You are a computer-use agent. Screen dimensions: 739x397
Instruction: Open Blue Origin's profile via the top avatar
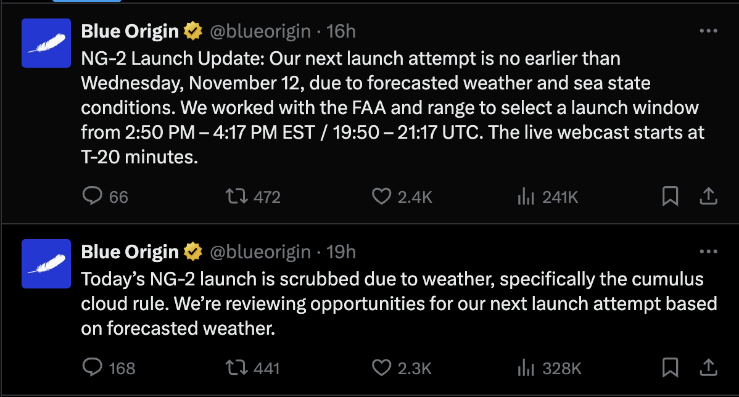[46, 43]
